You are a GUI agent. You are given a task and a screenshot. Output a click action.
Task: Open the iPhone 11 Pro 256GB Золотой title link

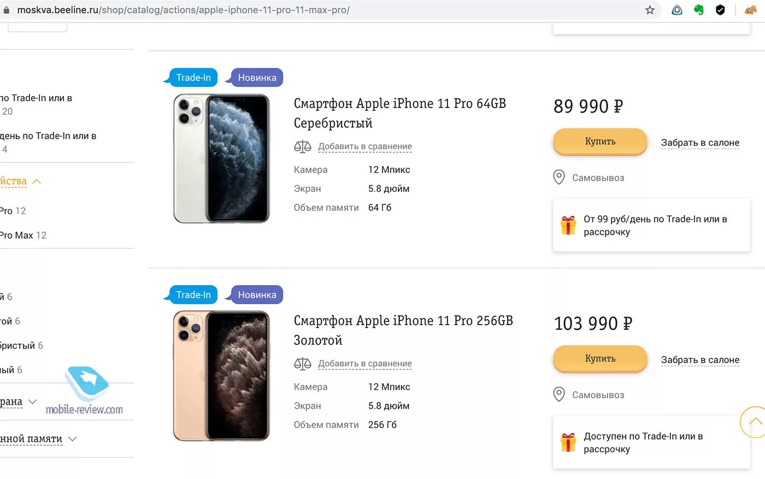(403, 330)
